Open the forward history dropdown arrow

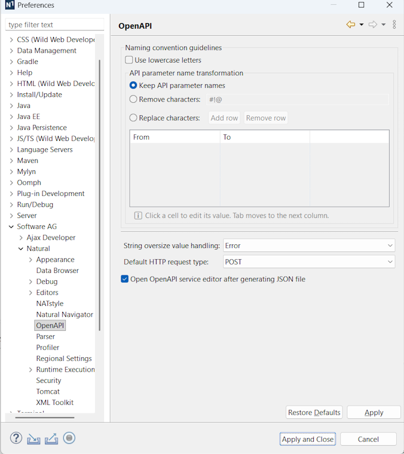384,24
